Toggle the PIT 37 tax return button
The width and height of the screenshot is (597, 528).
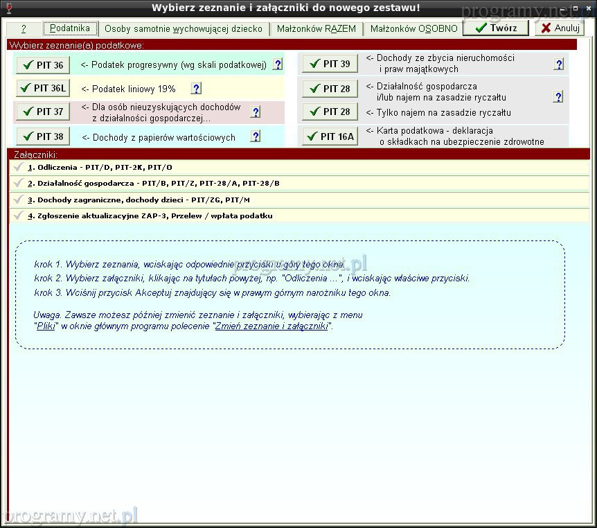43,112
